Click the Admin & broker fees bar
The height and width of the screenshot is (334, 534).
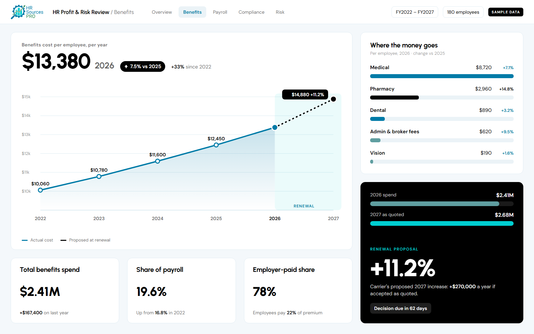coord(442,140)
